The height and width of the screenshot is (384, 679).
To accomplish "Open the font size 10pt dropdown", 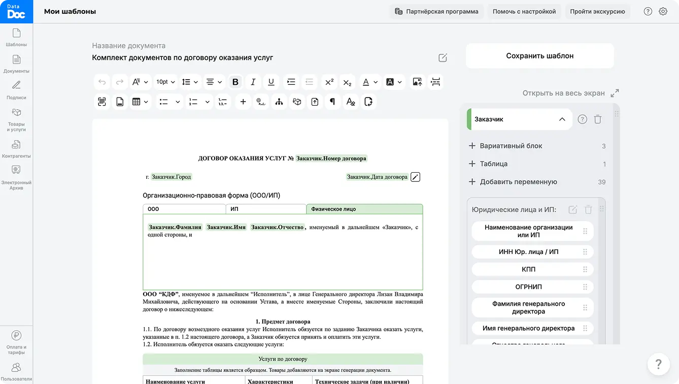I will pos(165,82).
